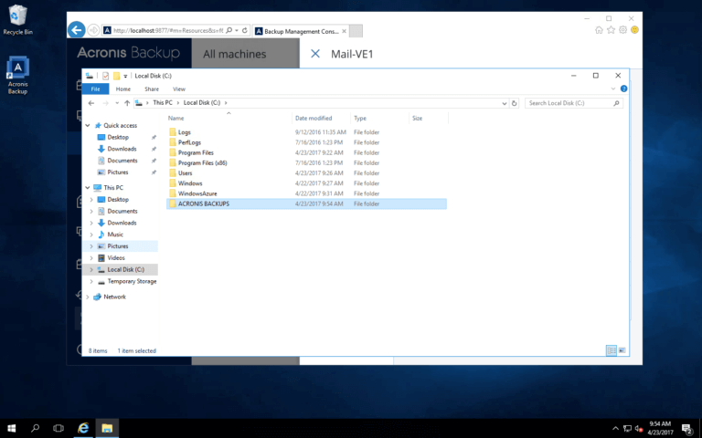
Task: Click the browser address bar URL
Action: click(x=168, y=30)
